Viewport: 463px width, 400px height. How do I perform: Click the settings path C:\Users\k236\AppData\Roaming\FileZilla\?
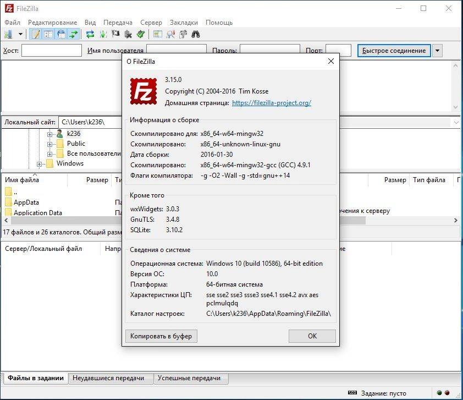click(269, 314)
